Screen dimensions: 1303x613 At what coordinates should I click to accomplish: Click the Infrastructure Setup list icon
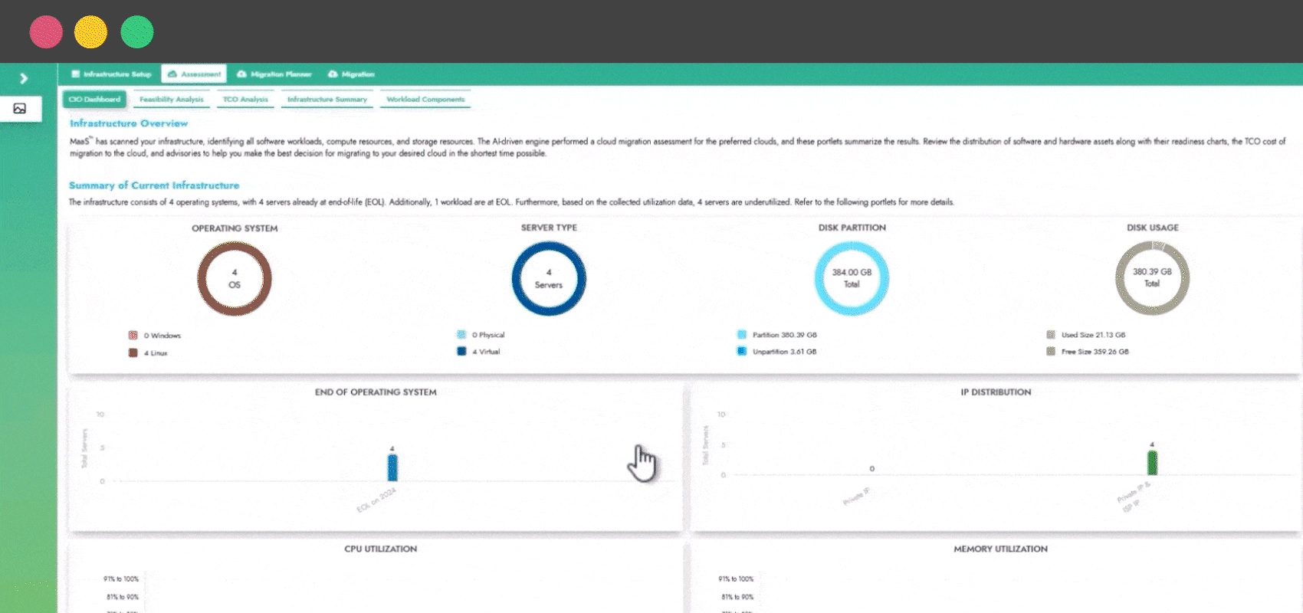(x=75, y=74)
